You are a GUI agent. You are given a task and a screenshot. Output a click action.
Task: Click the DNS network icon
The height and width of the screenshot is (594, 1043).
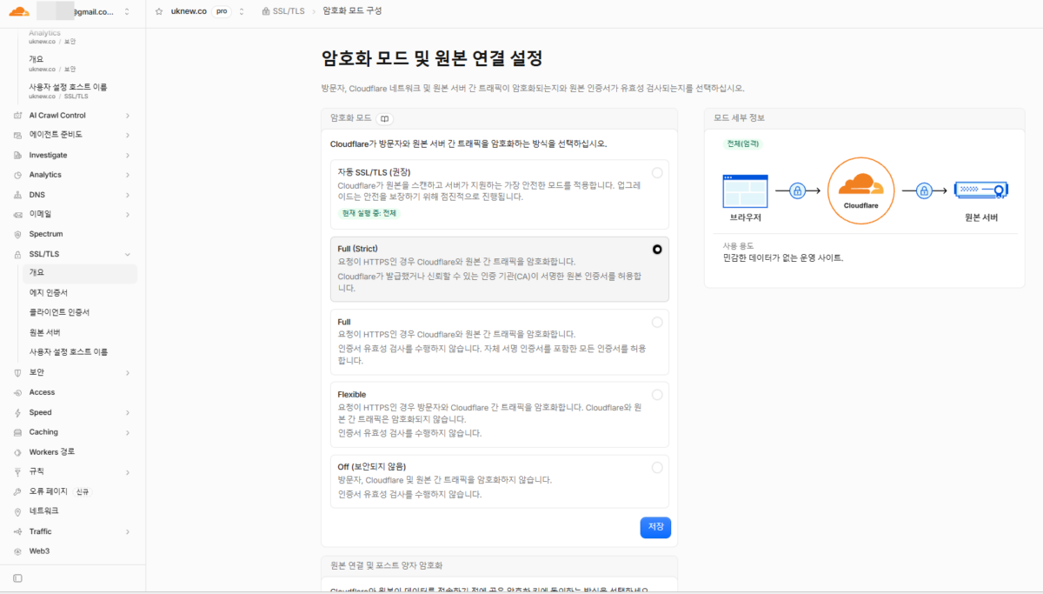[x=19, y=195]
